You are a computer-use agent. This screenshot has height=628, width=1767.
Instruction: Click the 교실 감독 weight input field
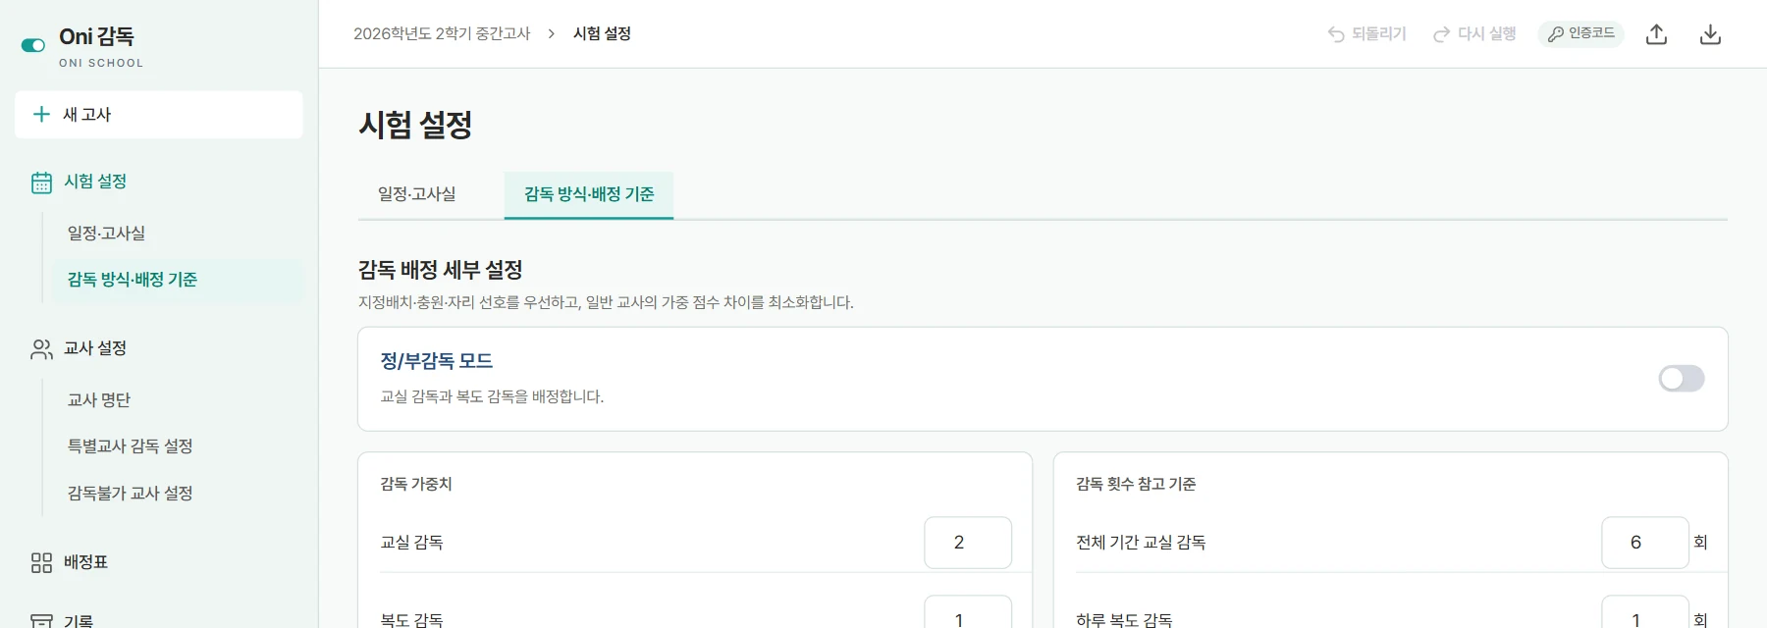click(968, 543)
